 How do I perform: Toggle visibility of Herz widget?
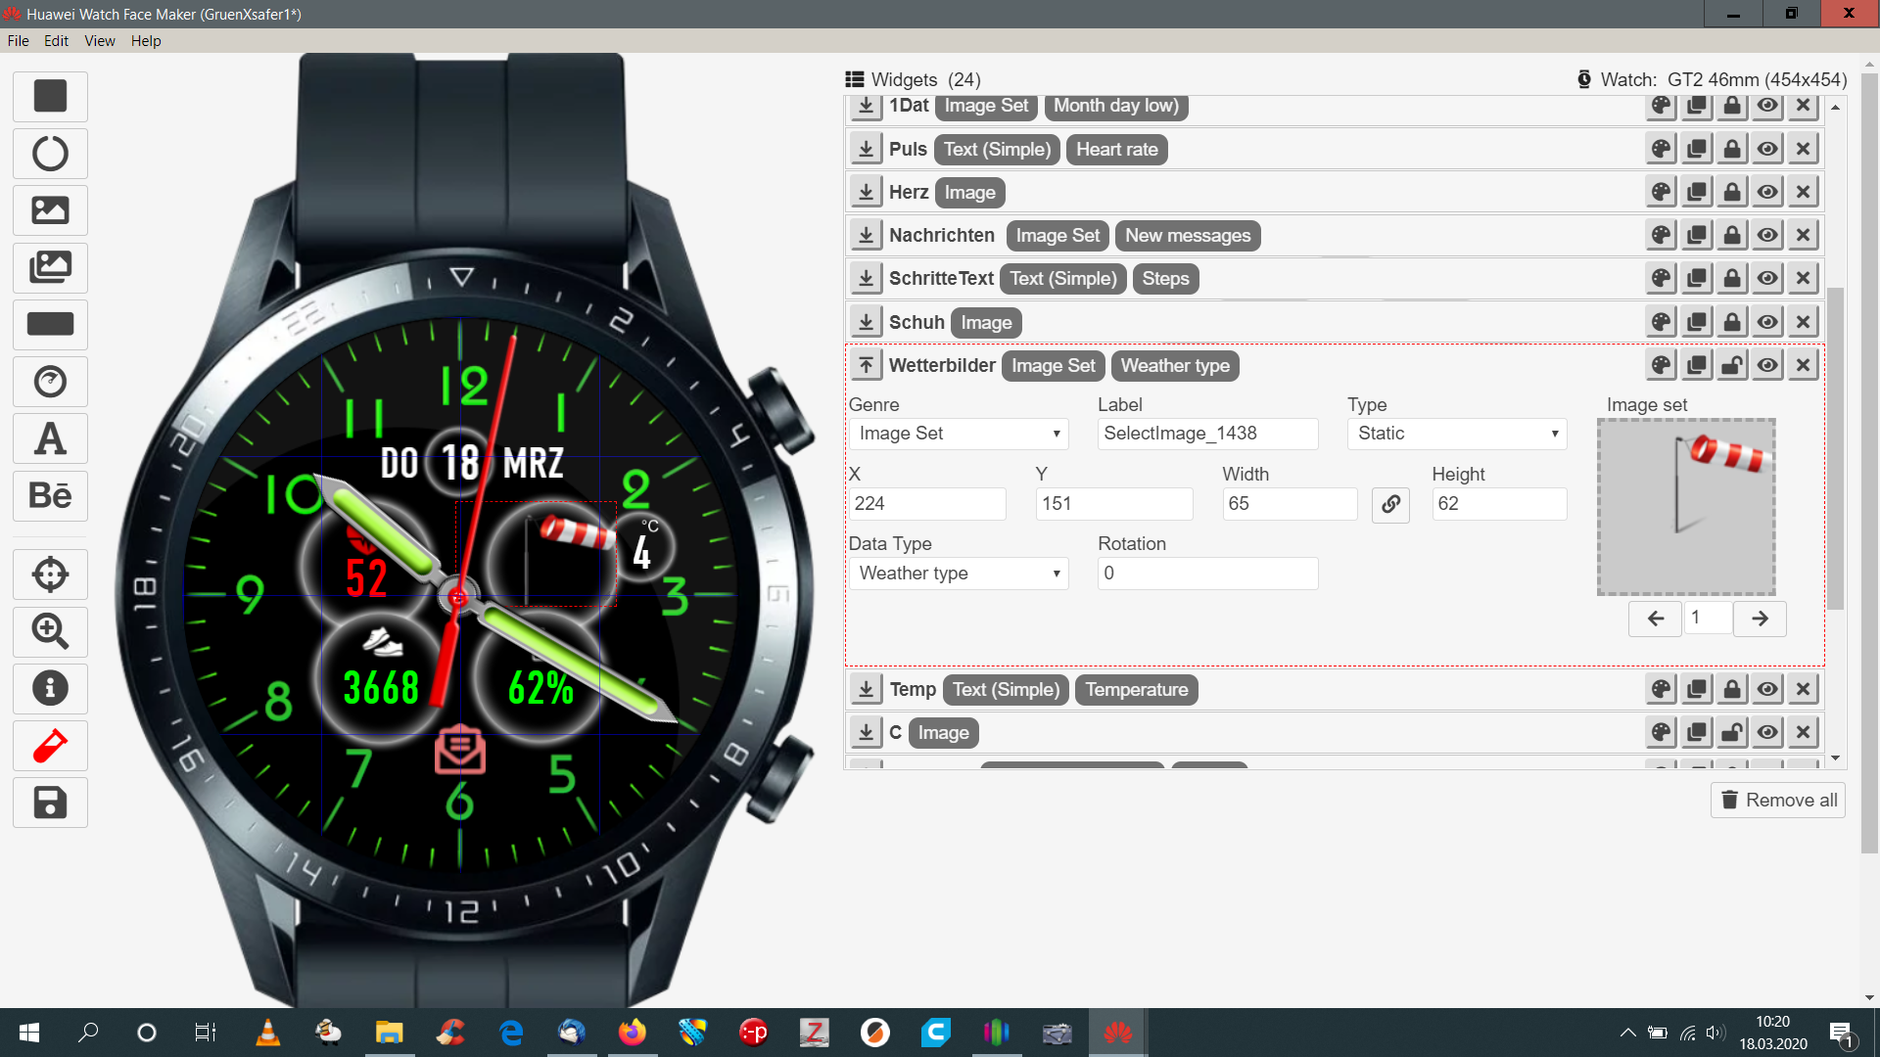1767,192
